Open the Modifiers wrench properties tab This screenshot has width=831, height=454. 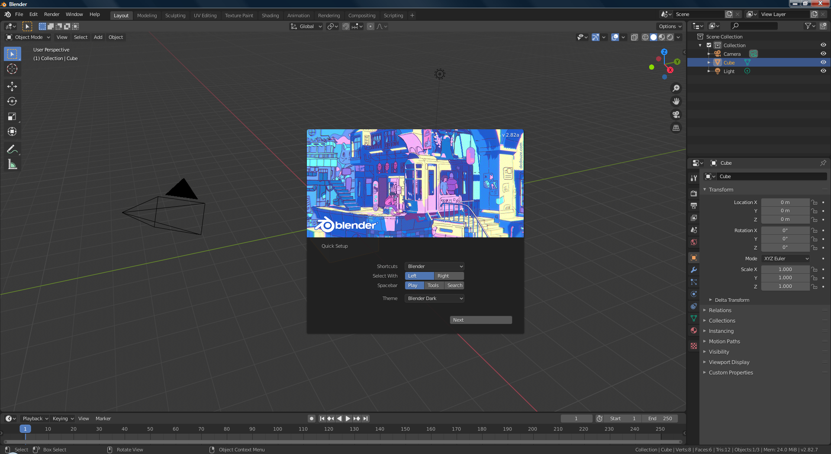pyautogui.click(x=694, y=270)
